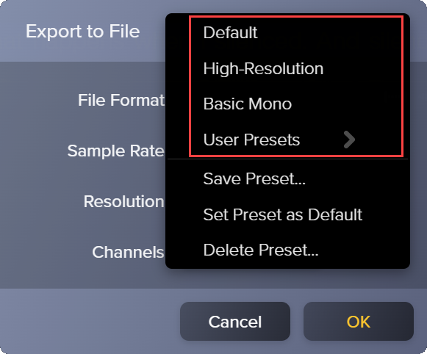Click blank menu space right of Basic Mono
This screenshot has width=427, height=354.
click(x=346, y=104)
